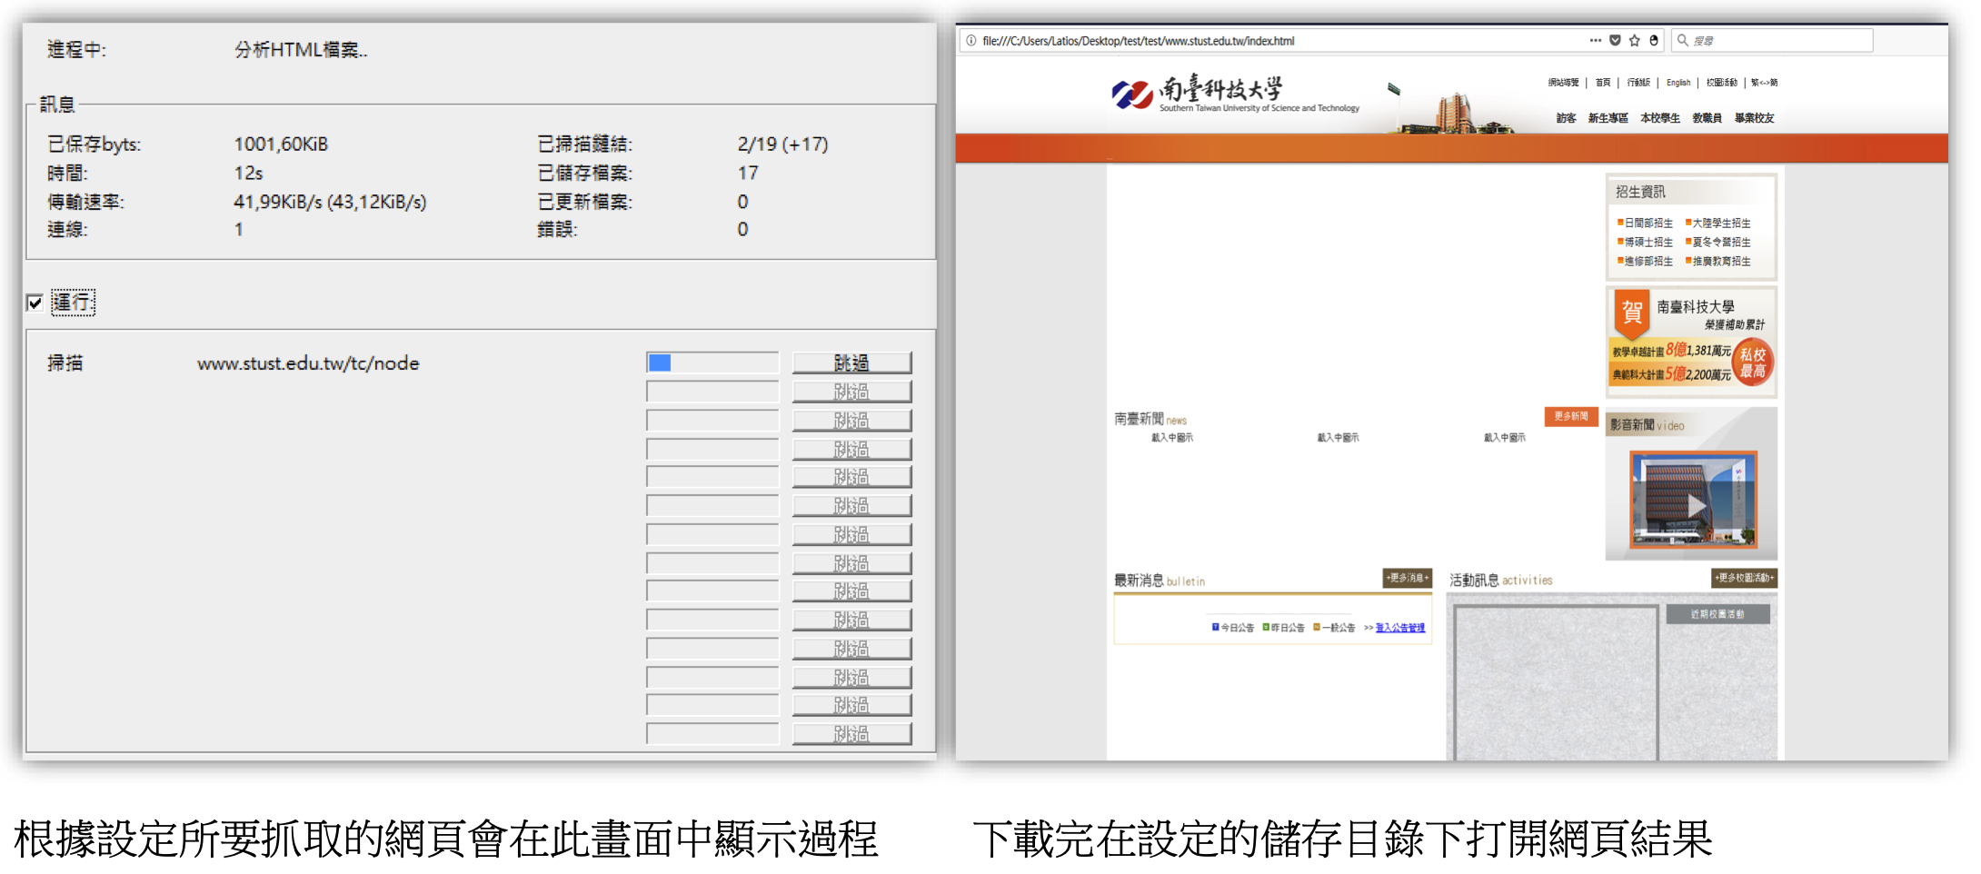Play the campus video thumbnail
The height and width of the screenshot is (874, 1981).
pyautogui.click(x=1694, y=501)
